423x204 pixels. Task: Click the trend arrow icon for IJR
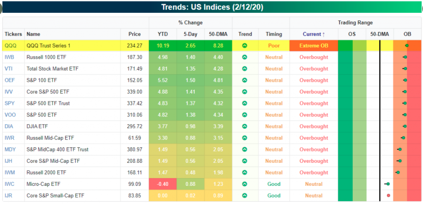(x=245, y=196)
